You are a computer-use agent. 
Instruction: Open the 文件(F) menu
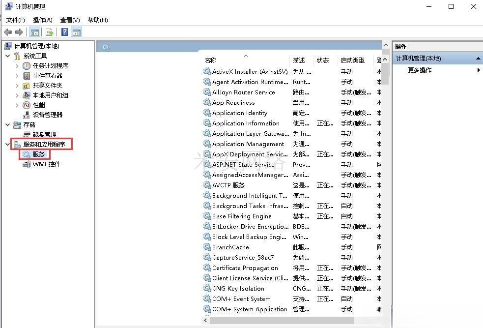click(x=15, y=20)
